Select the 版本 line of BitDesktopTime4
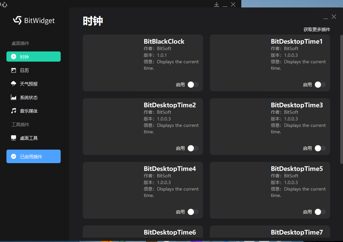343x242 pixels. [x=157, y=182]
